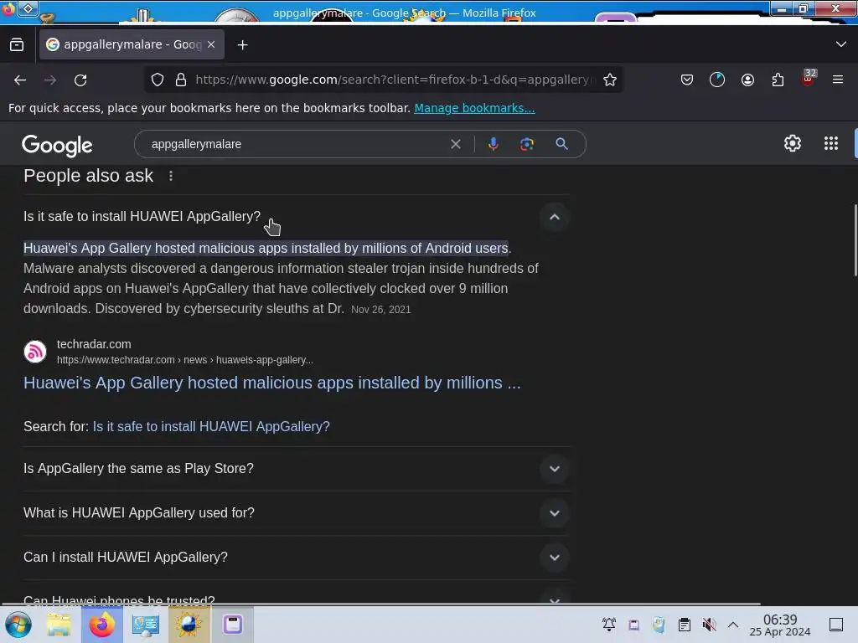This screenshot has height=643, width=858.
Task: Open Google apps grid icon
Action: (x=830, y=143)
